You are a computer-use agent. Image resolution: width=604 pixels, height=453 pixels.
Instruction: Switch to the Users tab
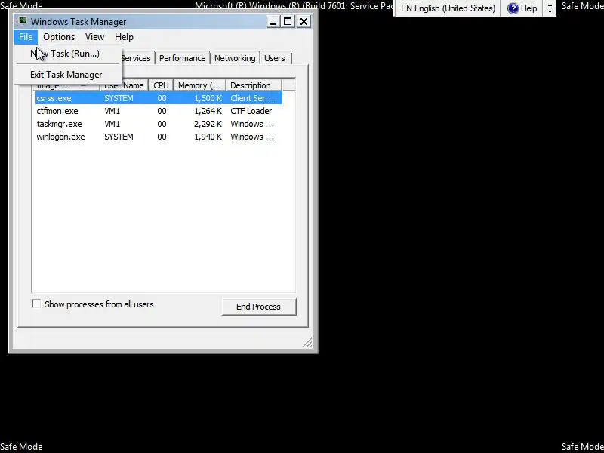[275, 58]
